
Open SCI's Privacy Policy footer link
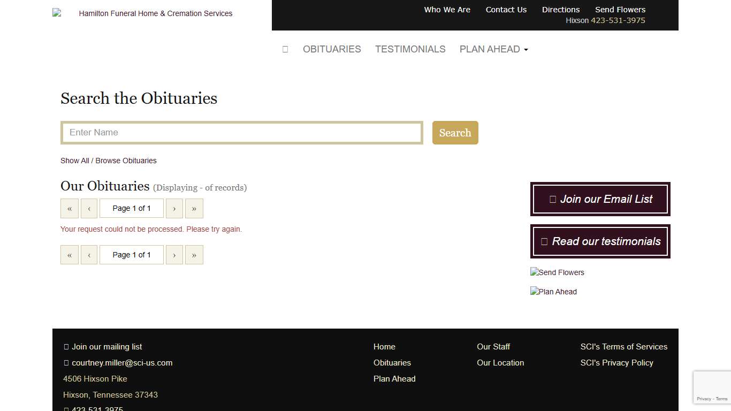616,363
